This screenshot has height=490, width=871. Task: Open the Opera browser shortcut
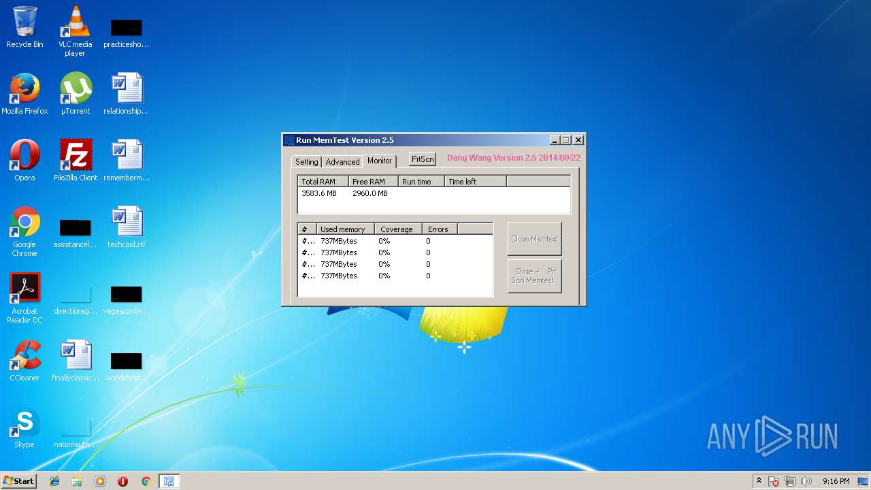(x=24, y=161)
